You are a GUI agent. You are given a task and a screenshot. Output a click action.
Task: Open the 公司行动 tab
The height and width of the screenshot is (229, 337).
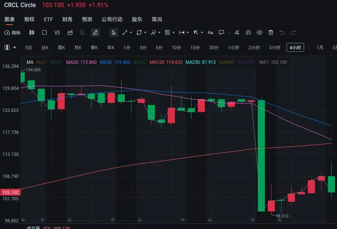(112, 19)
